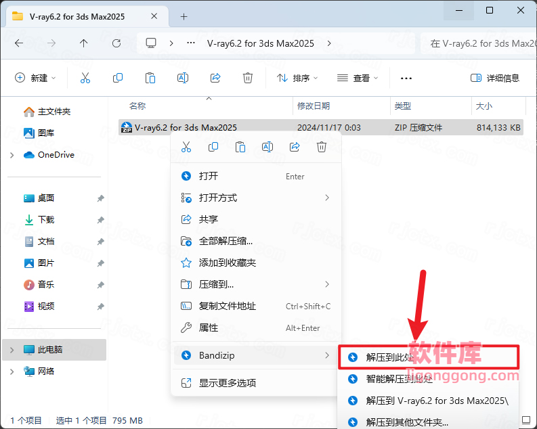Refresh the current folder view

[116, 43]
